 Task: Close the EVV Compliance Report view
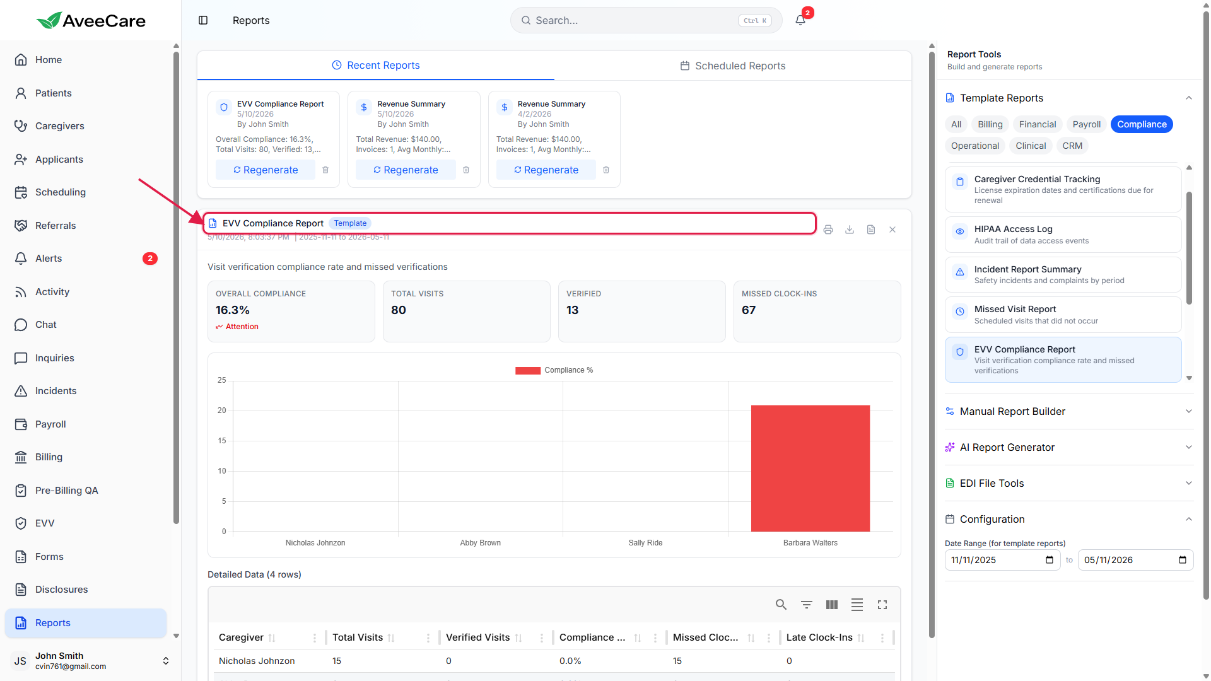coord(892,230)
